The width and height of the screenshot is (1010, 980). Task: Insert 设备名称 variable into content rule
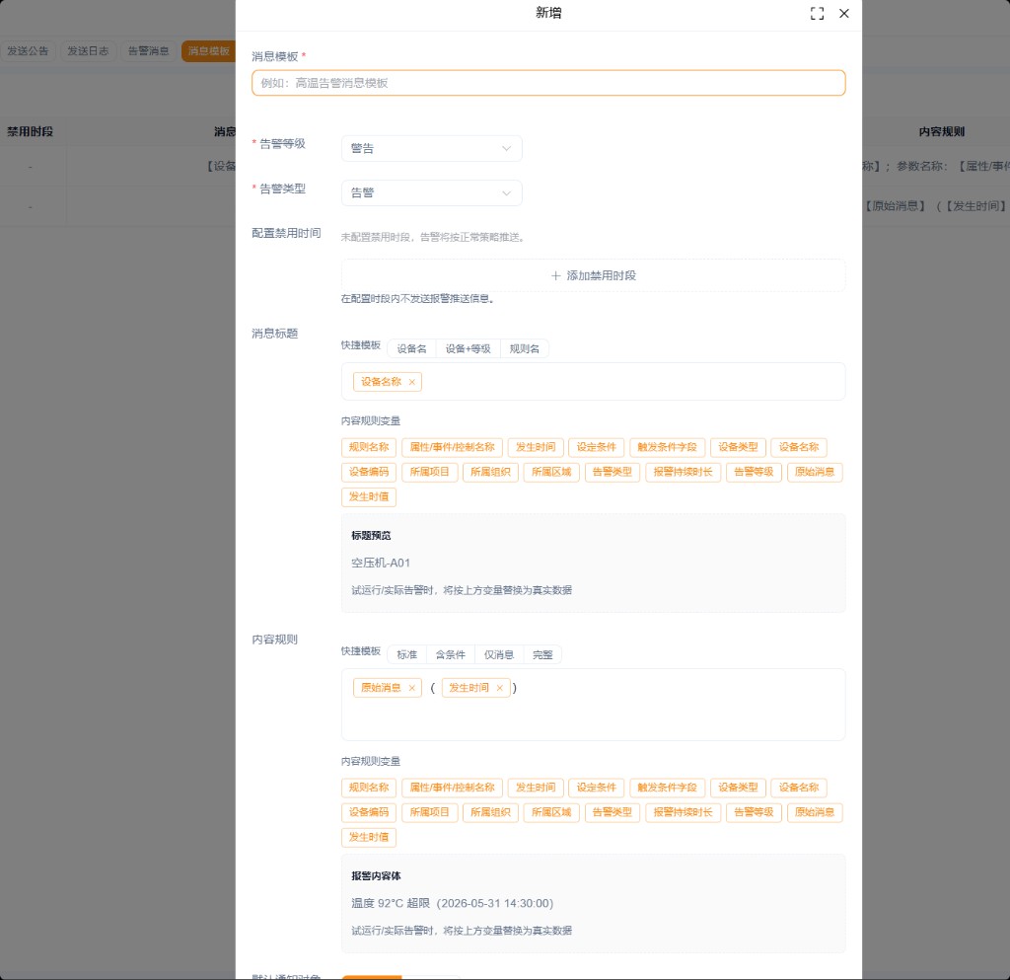[x=799, y=788]
